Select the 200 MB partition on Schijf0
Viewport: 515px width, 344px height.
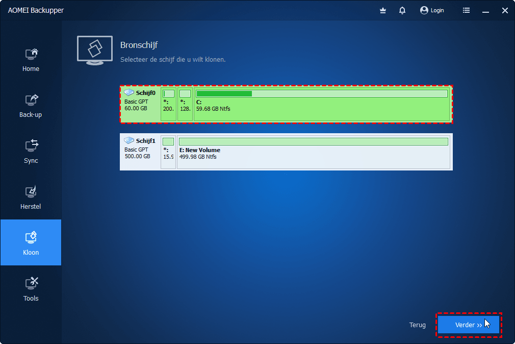168,104
